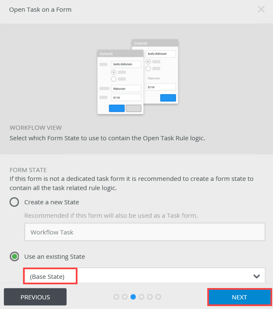Select the Use an existing State radio button

point(14,256)
